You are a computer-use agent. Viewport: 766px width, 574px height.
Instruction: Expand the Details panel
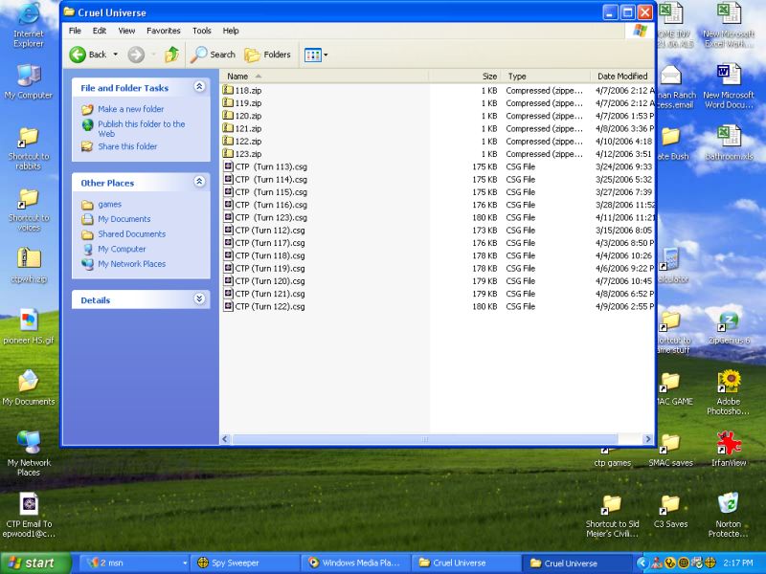coord(199,299)
